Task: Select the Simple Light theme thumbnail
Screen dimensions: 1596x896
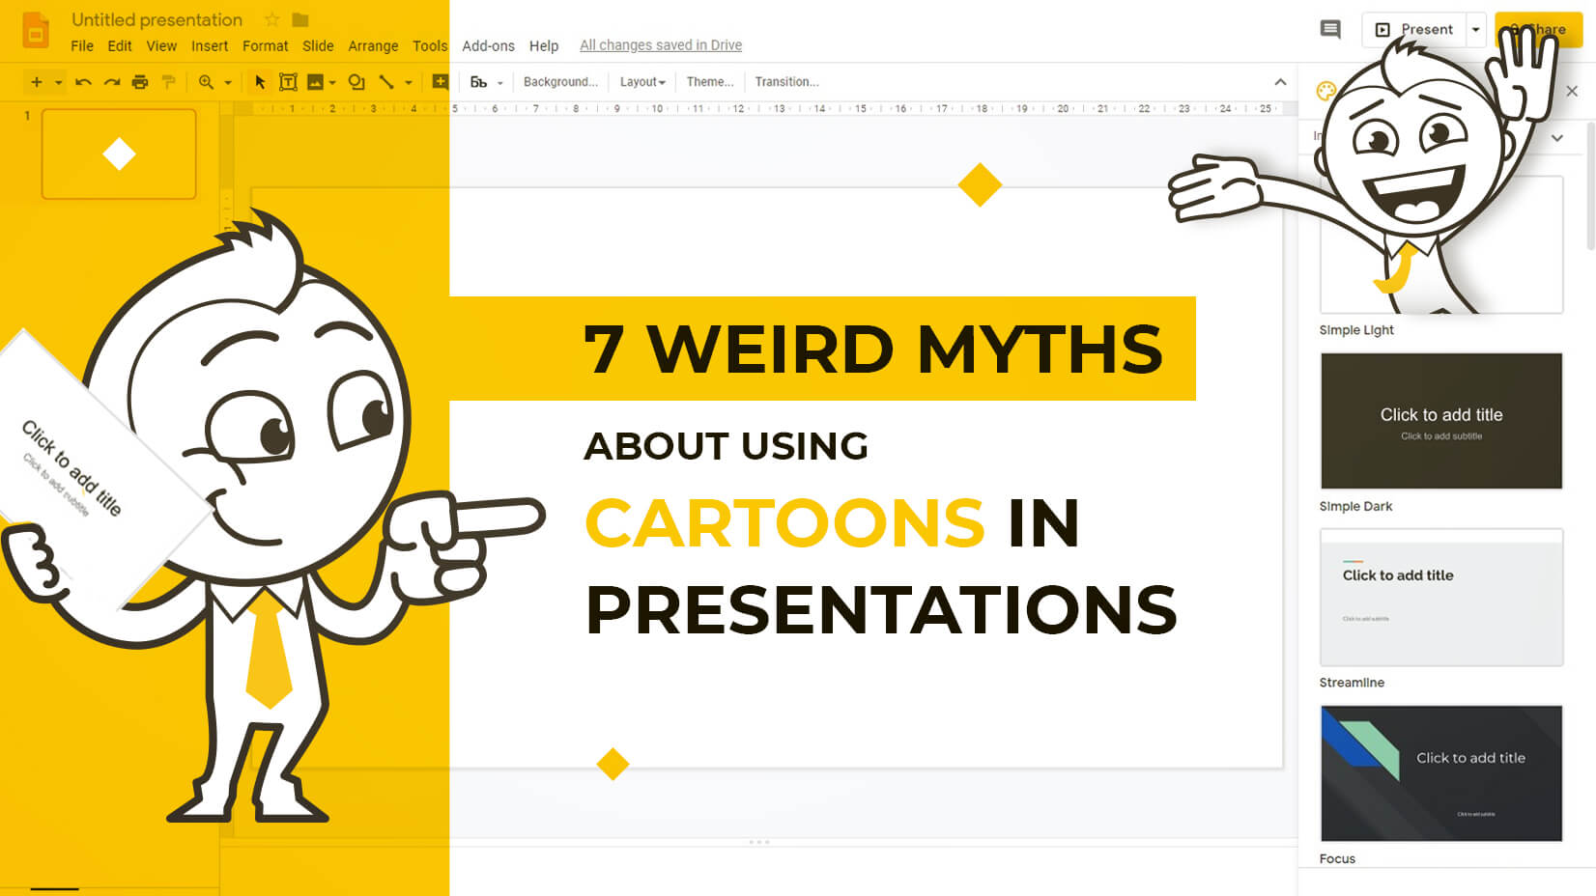Action: tap(1440, 244)
